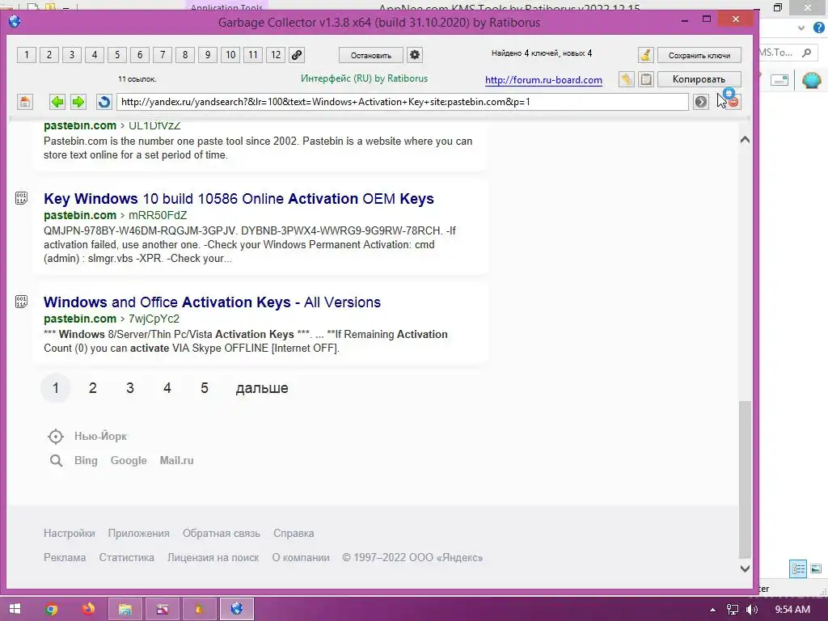Select search source button 12
Viewport: 828px width, 621px height.
pyautogui.click(x=277, y=55)
